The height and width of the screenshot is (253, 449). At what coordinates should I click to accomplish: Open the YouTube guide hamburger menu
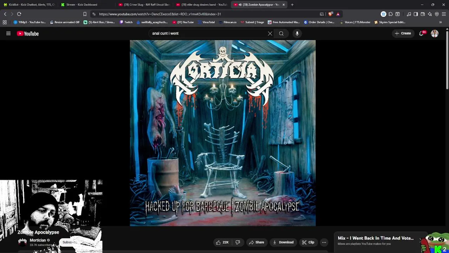8,33
